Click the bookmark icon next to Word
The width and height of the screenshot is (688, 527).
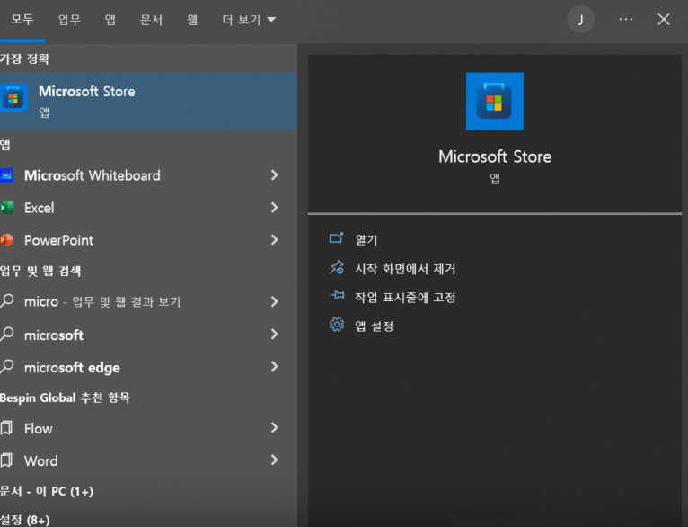tap(6, 460)
